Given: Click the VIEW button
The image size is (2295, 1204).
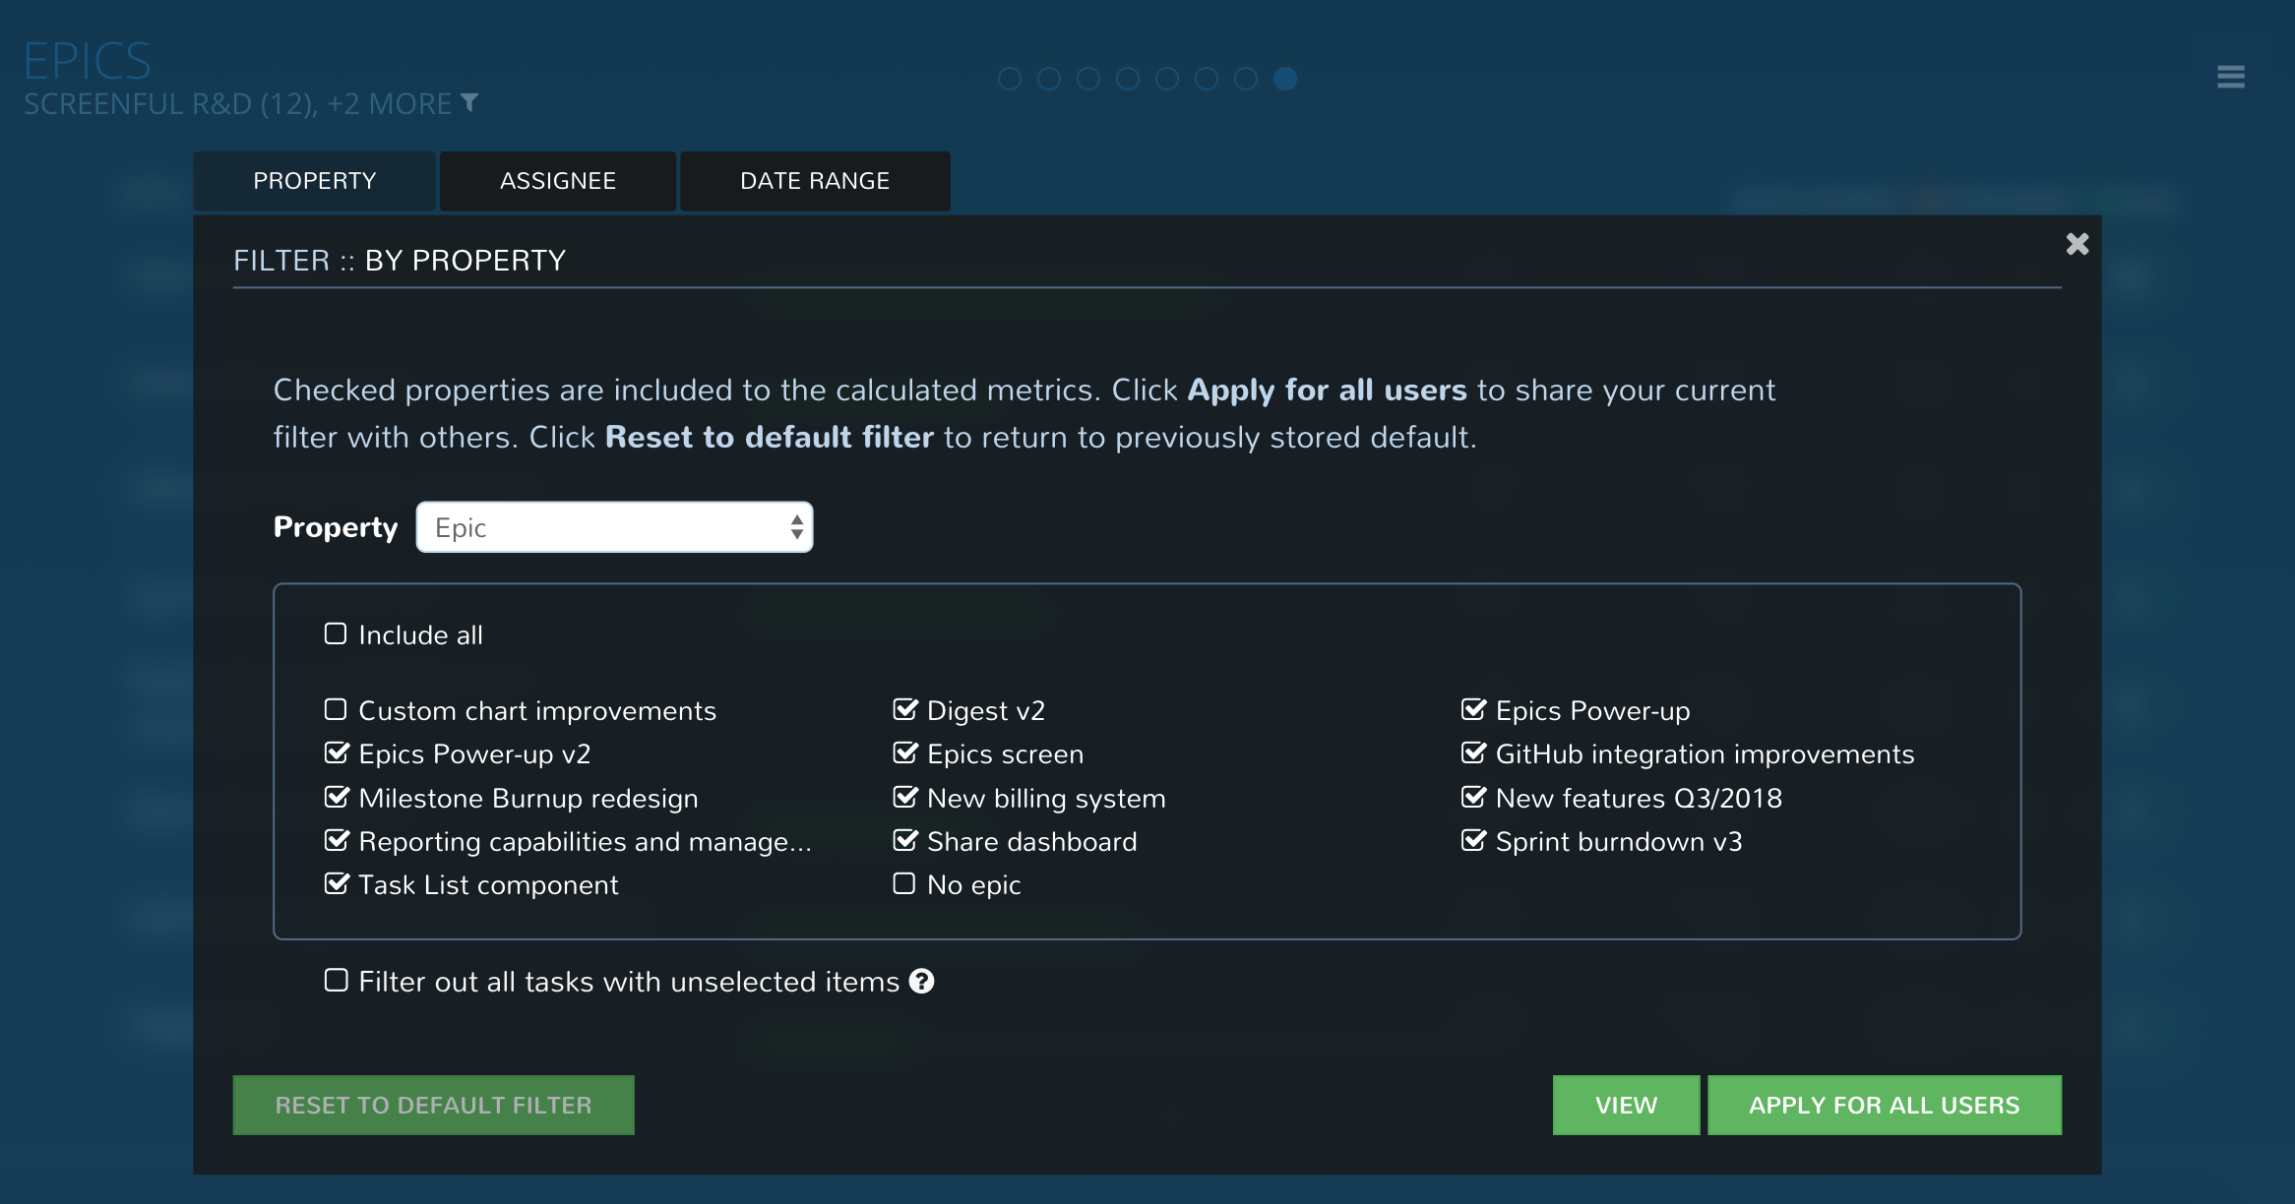Looking at the screenshot, I should click(1626, 1105).
